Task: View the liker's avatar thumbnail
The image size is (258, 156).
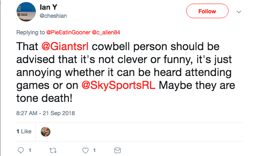Action: 46,132
